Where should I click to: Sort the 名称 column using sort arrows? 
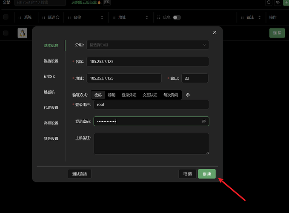[102, 17]
